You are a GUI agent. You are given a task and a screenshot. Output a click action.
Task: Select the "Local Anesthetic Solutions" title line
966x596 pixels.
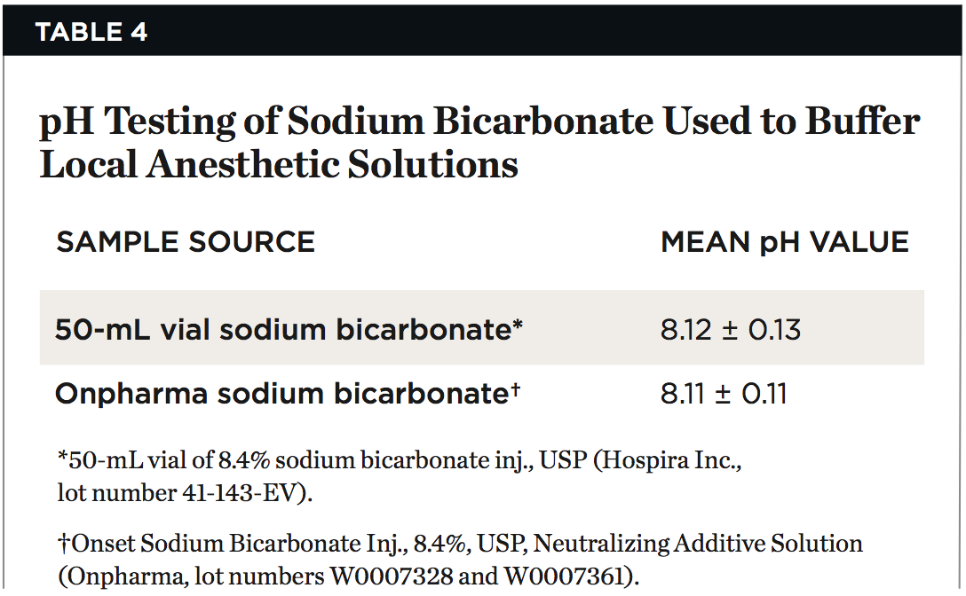tap(279, 165)
